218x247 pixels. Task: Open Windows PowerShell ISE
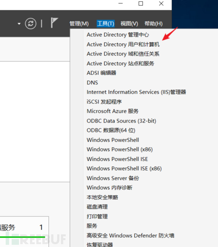tap(117, 159)
